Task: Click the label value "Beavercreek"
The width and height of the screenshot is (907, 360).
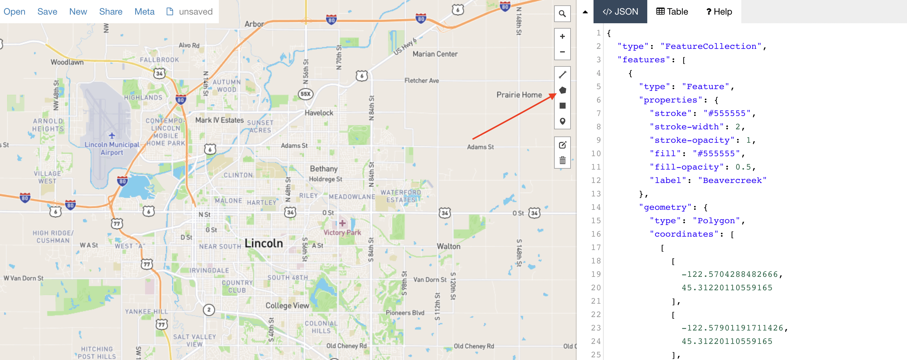Action: click(732, 180)
